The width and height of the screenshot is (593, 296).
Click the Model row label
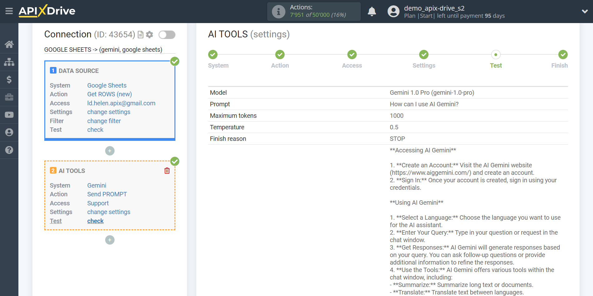pyautogui.click(x=218, y=93)
